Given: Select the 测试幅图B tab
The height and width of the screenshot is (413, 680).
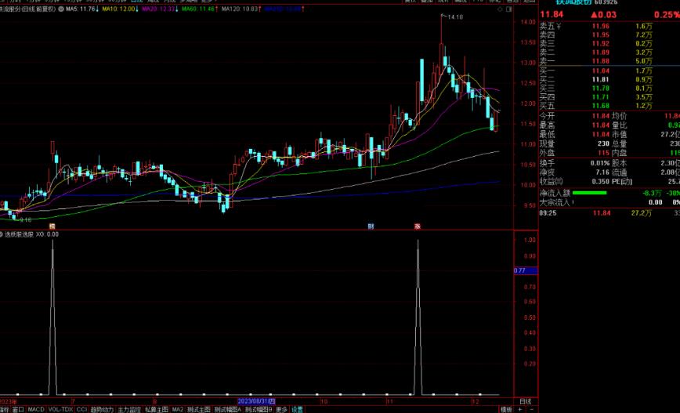Looking at the screenshot, I should (259, 410).
